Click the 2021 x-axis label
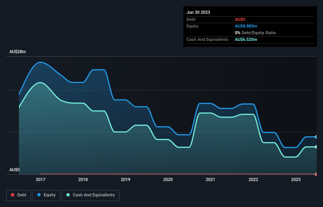This screenshot has height=207, width=323. [210, 179]
